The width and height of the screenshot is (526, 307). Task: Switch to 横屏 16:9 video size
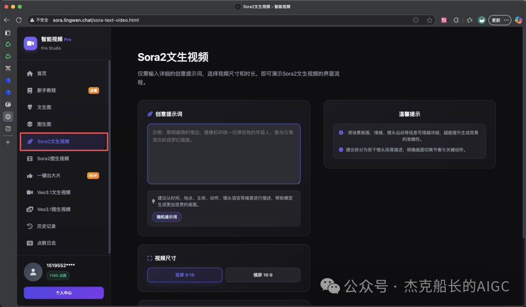tap(263, 275)
